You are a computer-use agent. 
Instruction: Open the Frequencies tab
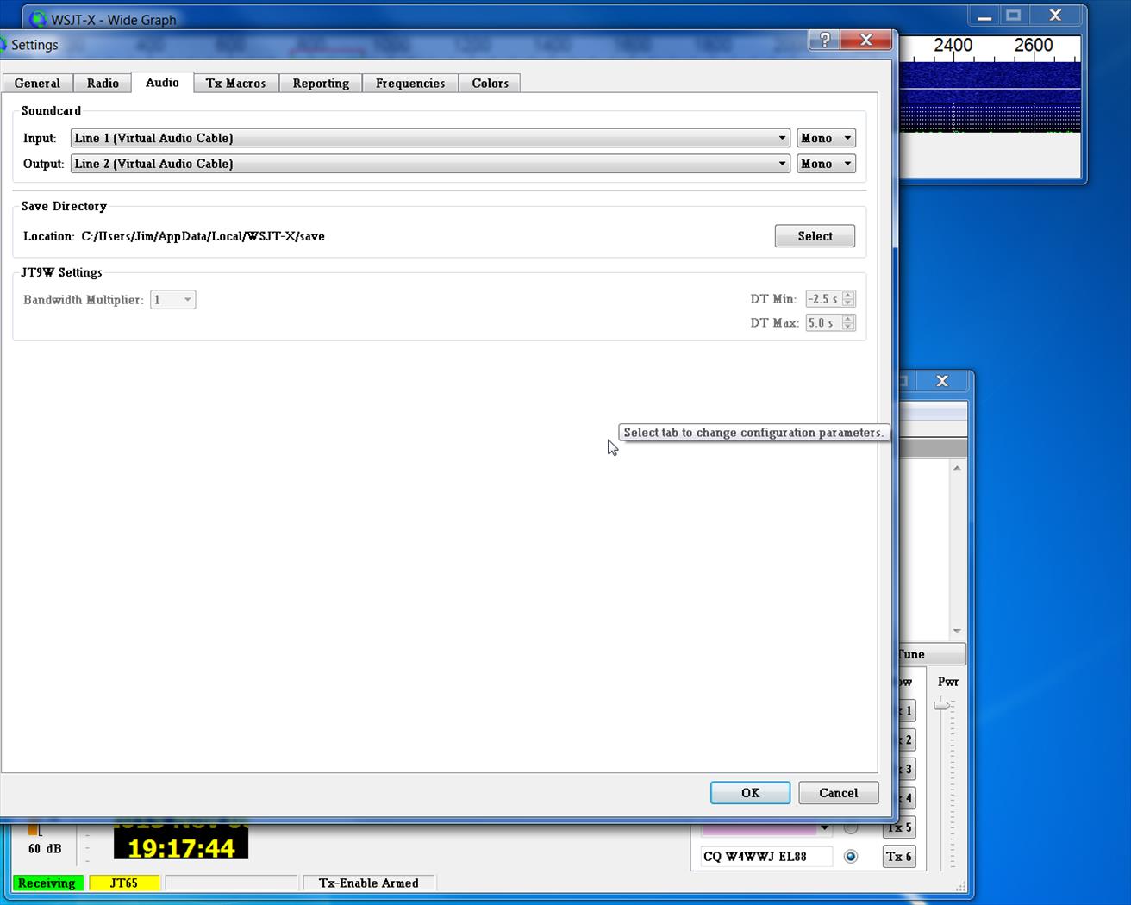click(410, 84)
